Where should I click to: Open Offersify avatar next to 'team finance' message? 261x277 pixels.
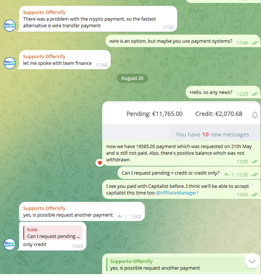coord(10,63)
